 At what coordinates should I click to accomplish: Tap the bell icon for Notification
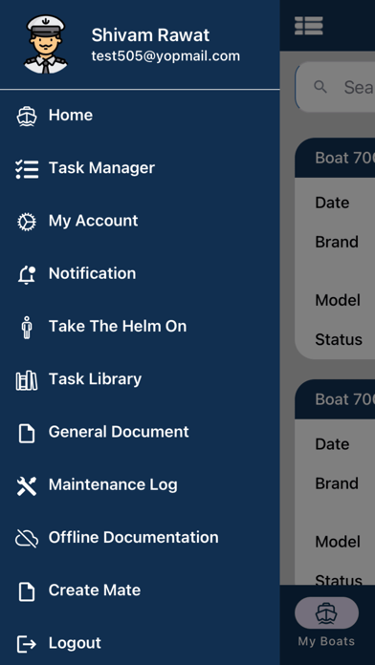(x=27, y=275)
